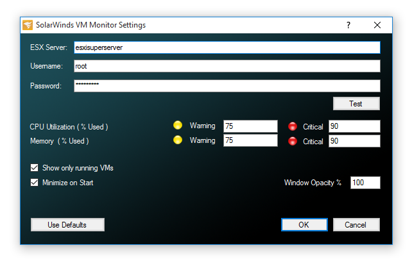Toggle Minimize on Start checkbox
The height and width of the screenshot is (266, 412).
click(35, 183)
